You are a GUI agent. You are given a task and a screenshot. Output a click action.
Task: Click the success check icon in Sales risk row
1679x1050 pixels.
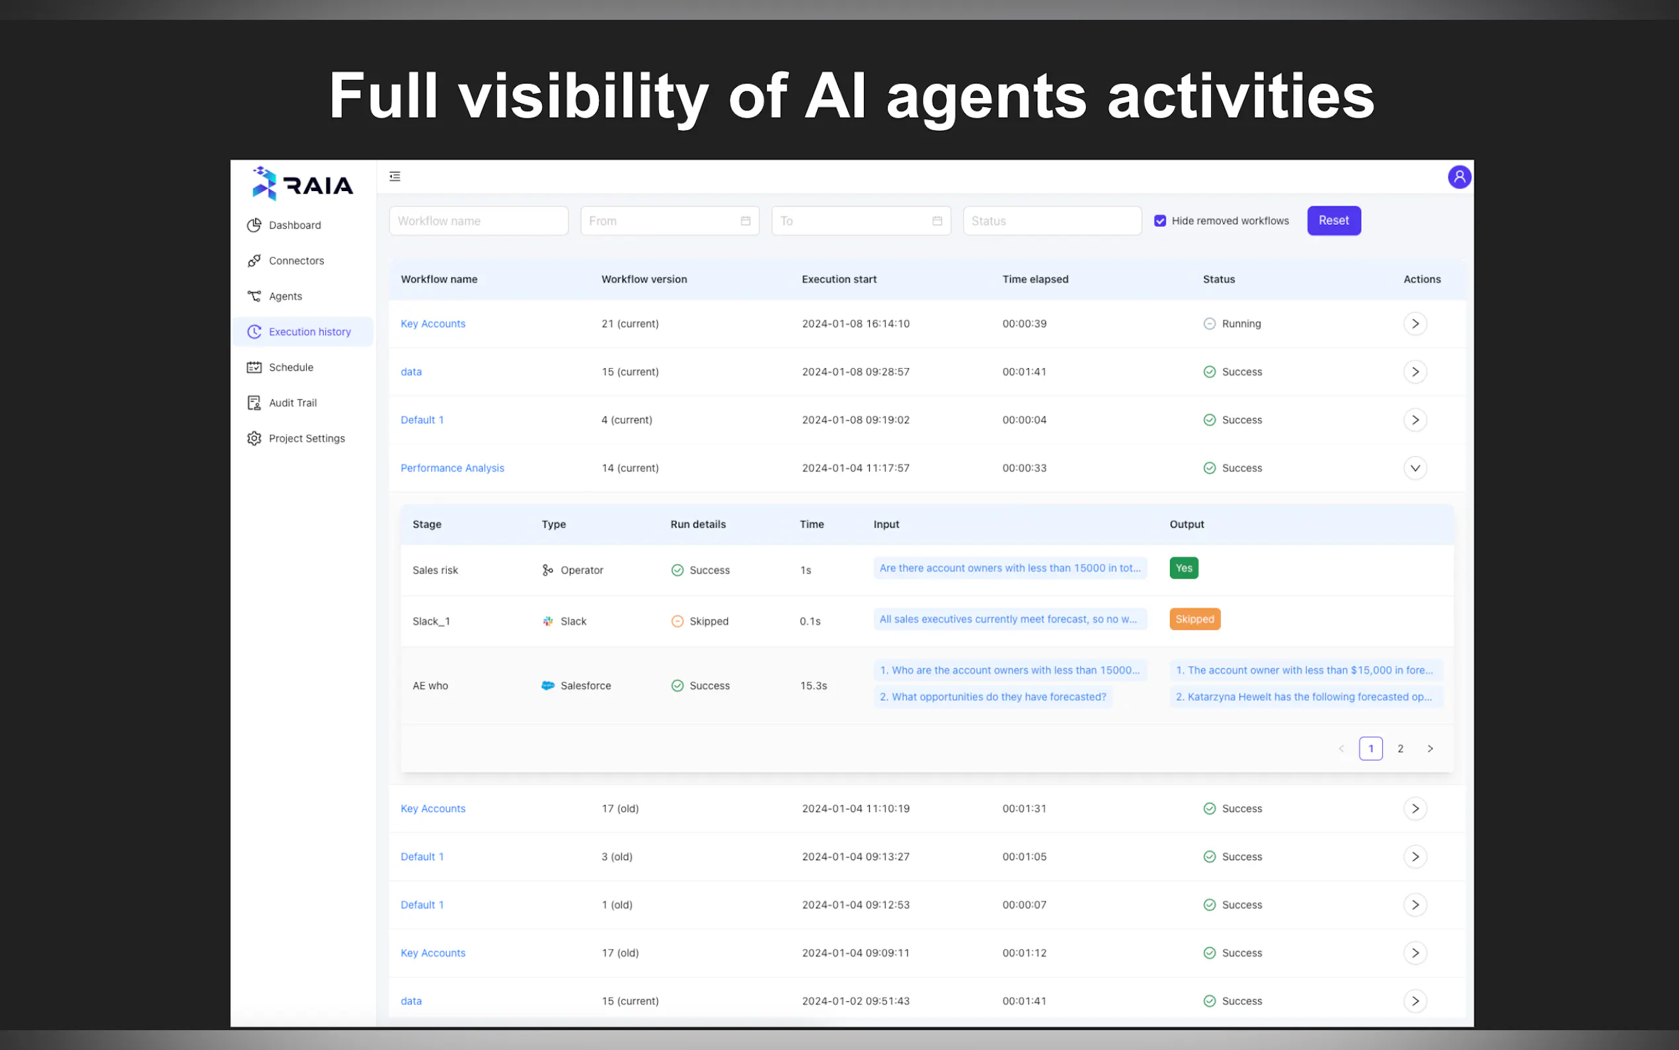[x=678, y=570]
